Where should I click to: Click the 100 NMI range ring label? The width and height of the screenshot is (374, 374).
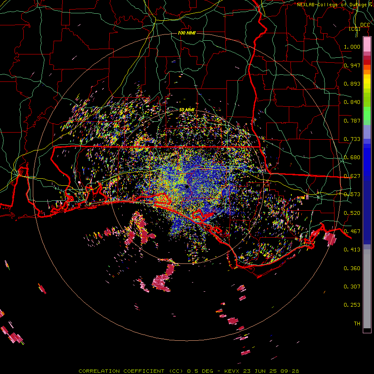(x=187, y=33)
